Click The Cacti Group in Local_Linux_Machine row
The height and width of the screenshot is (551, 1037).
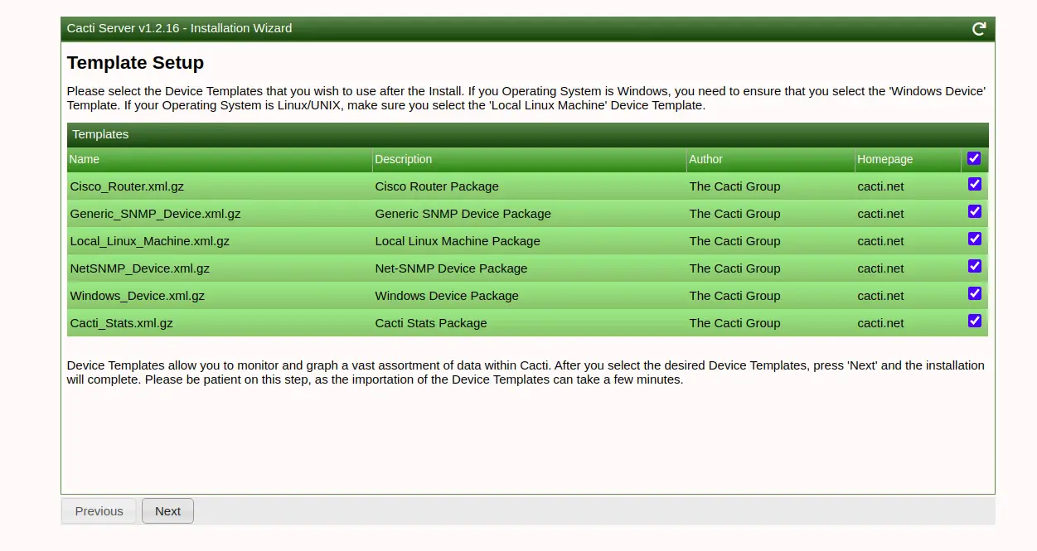tap(734, 241)
